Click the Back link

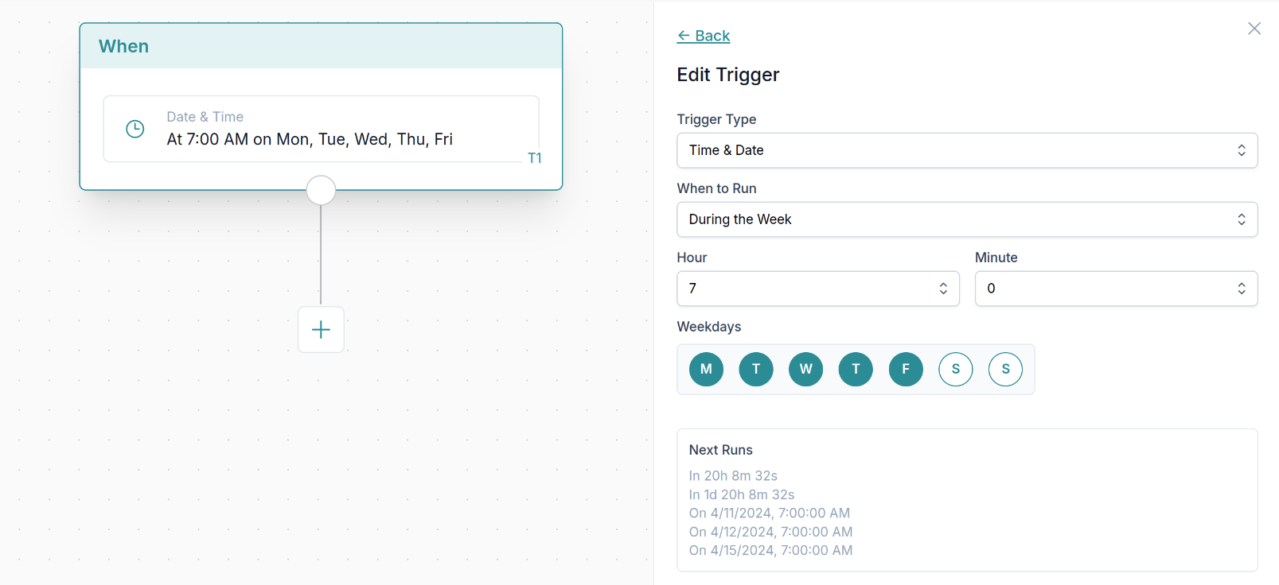[x=712, y=36]
